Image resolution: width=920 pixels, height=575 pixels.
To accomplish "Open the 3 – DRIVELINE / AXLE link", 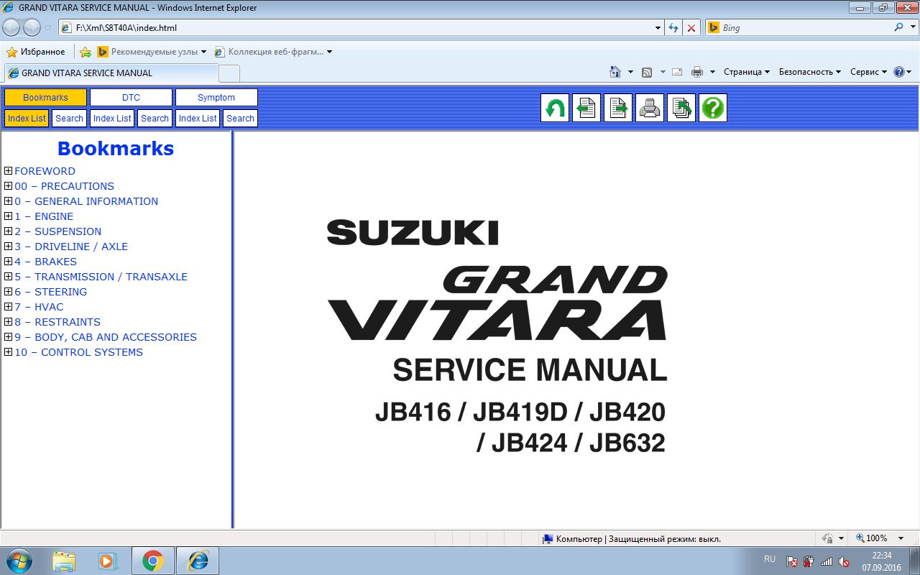I will pyautogui.click(x=71, y=247).
